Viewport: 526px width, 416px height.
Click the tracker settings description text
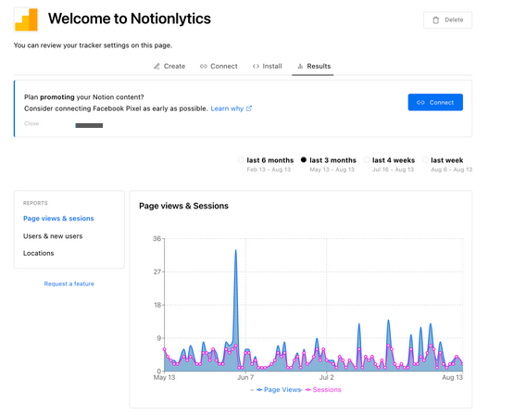coord(93,45)
